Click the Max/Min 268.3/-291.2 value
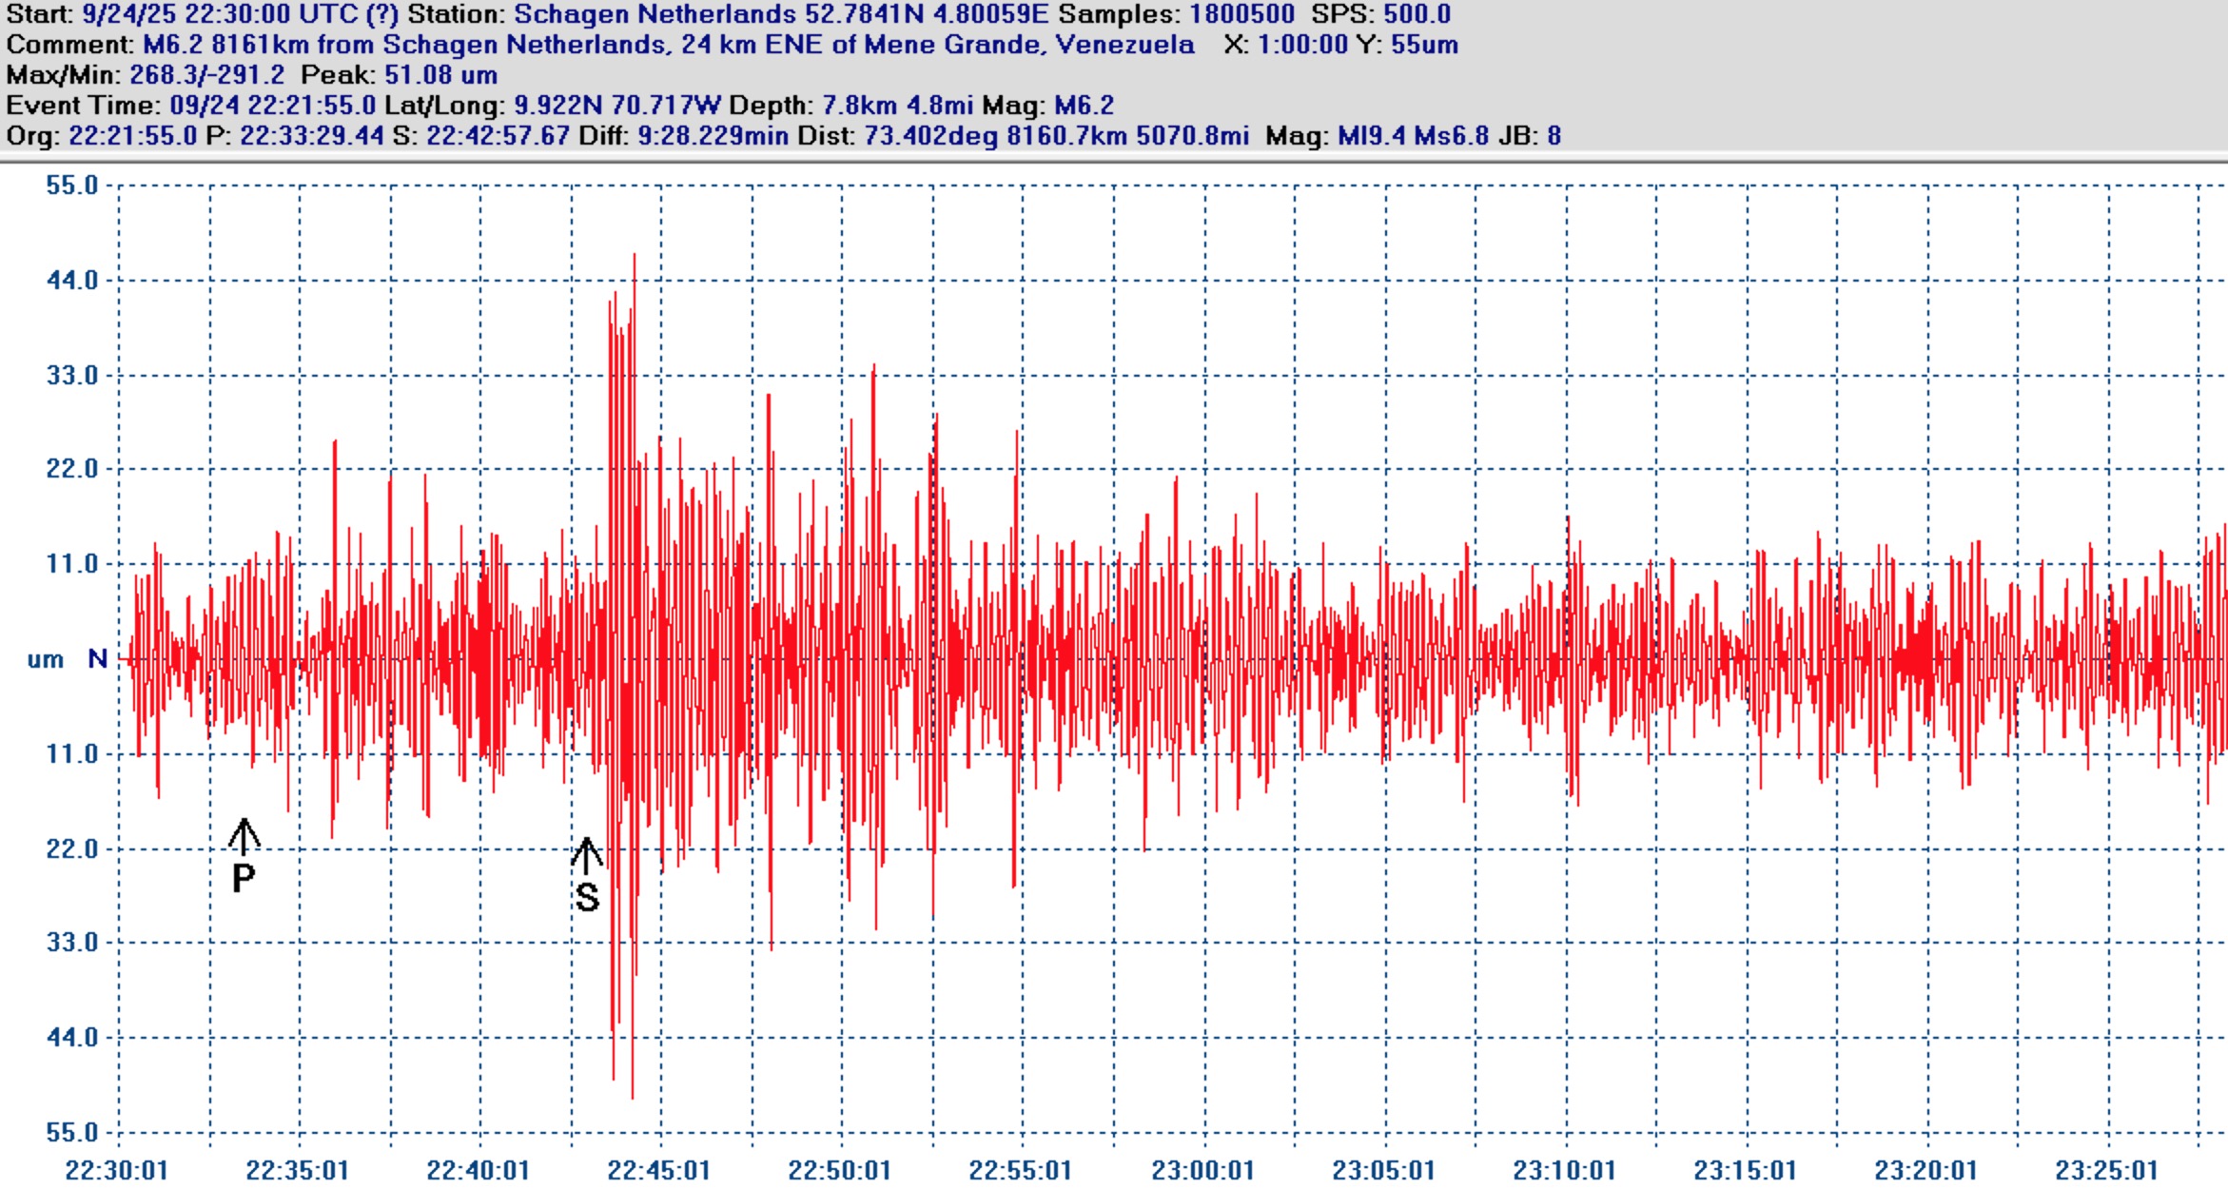Image resolution: width=2228 pixels, height=1189 pixels. pos(206,75)
